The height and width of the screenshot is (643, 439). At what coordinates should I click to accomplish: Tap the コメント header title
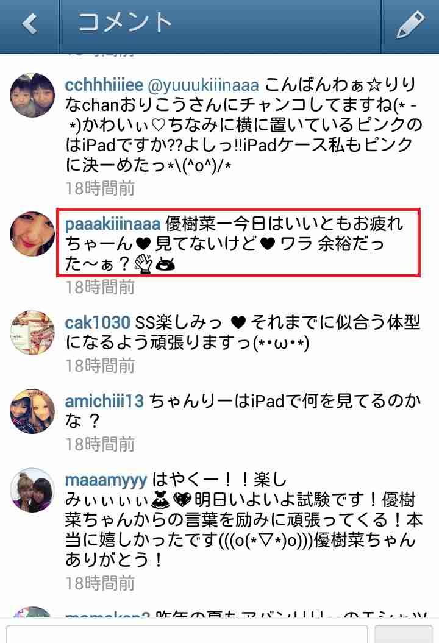[x=125, y=23]
